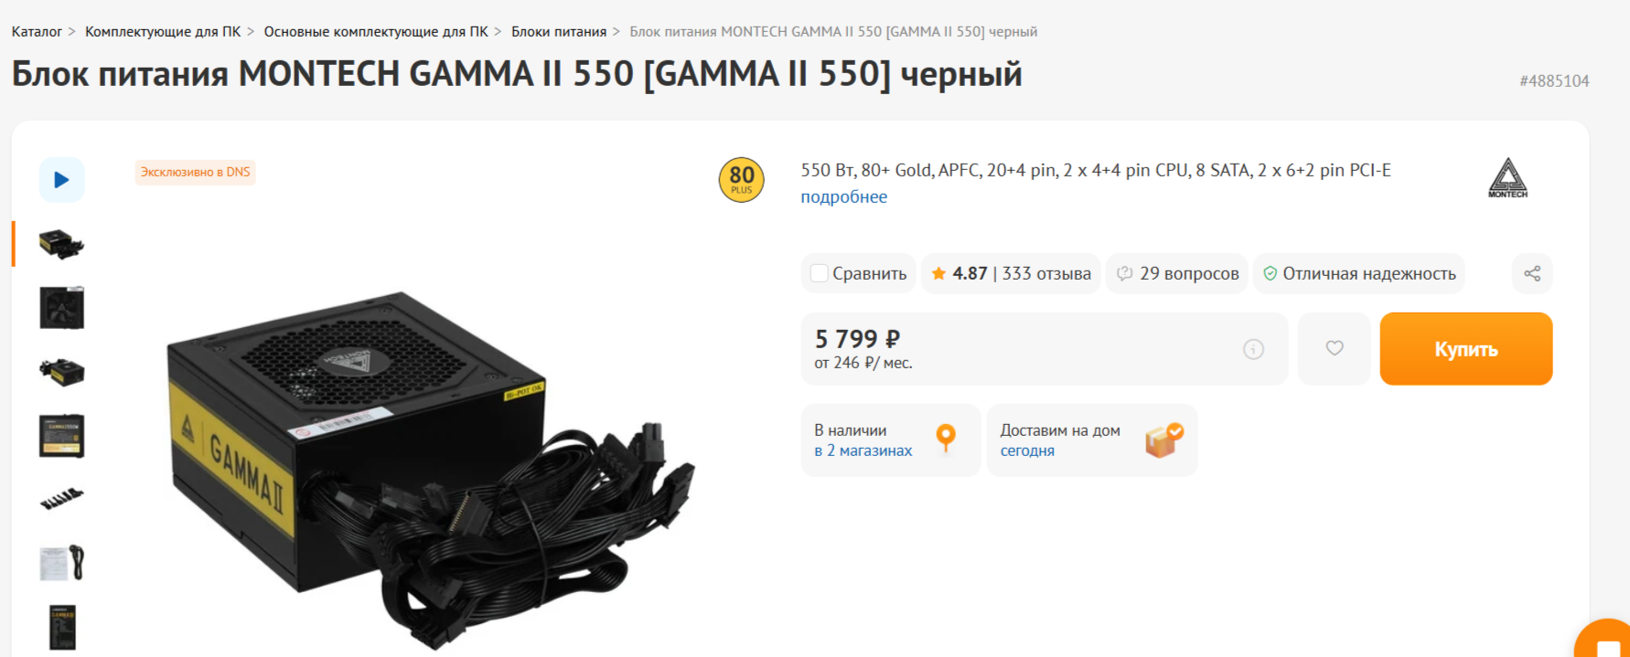This screenshot has width=1630, height=657.
Task: Show price info via the info icon
Action: pyautogui.click(x=1253, y=349)
